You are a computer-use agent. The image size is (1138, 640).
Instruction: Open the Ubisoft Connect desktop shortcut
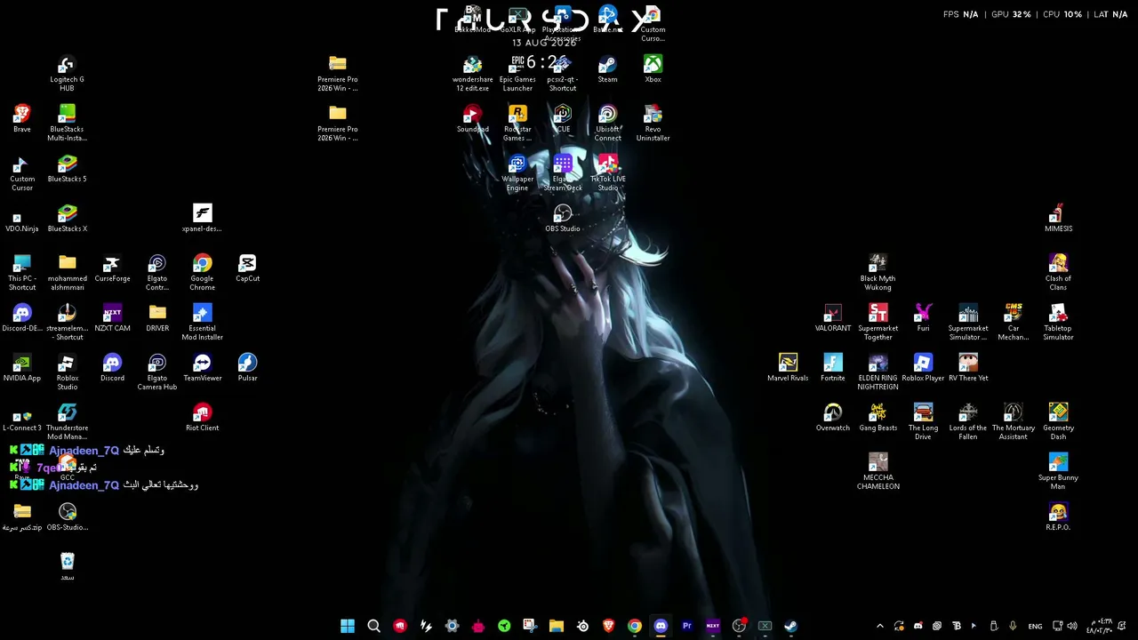click(x=607, y=124)
